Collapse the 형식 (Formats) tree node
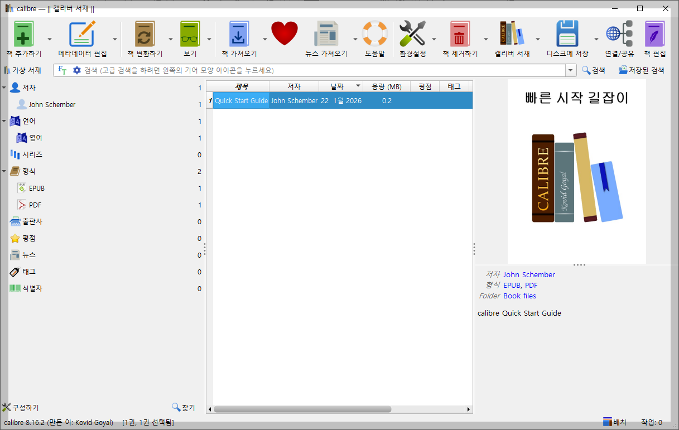Screen dimensions: 679x430 [4, 171]
